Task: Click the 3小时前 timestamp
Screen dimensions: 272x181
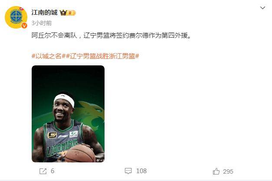Action: tap(42, 23)
